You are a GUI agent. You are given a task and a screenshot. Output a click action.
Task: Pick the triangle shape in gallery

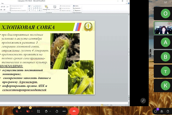(x=29, y=8)
